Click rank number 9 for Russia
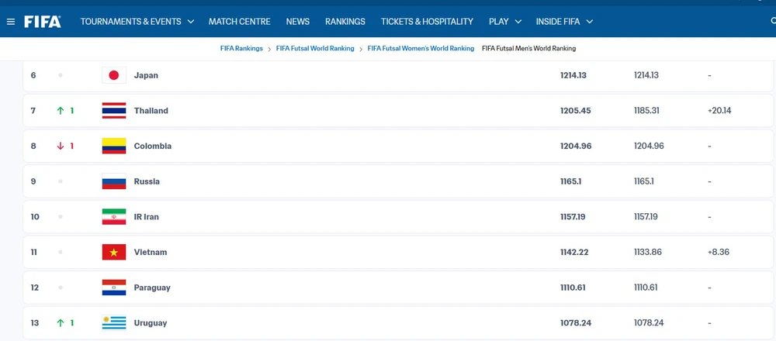 33,181
